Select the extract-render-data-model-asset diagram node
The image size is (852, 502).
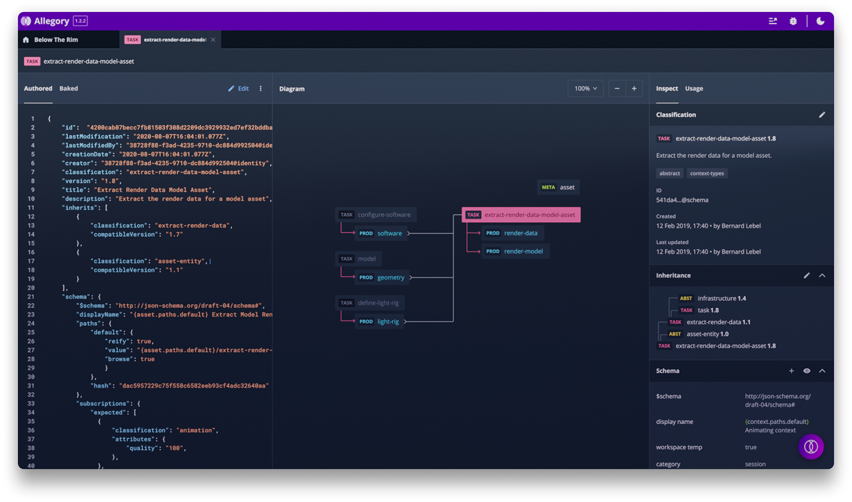(521, 215)
